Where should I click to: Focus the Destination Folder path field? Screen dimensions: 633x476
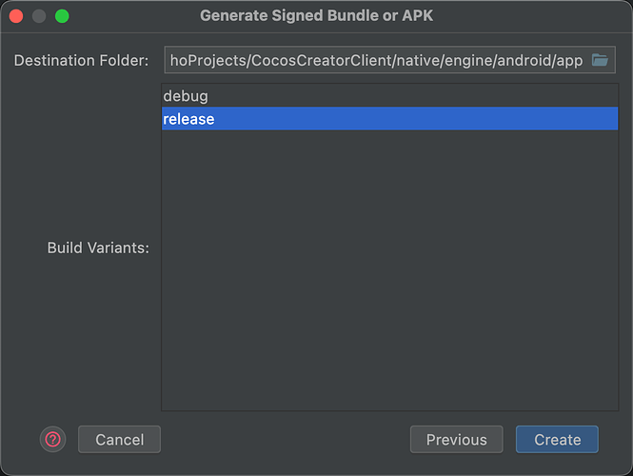(x=375, y=60)
